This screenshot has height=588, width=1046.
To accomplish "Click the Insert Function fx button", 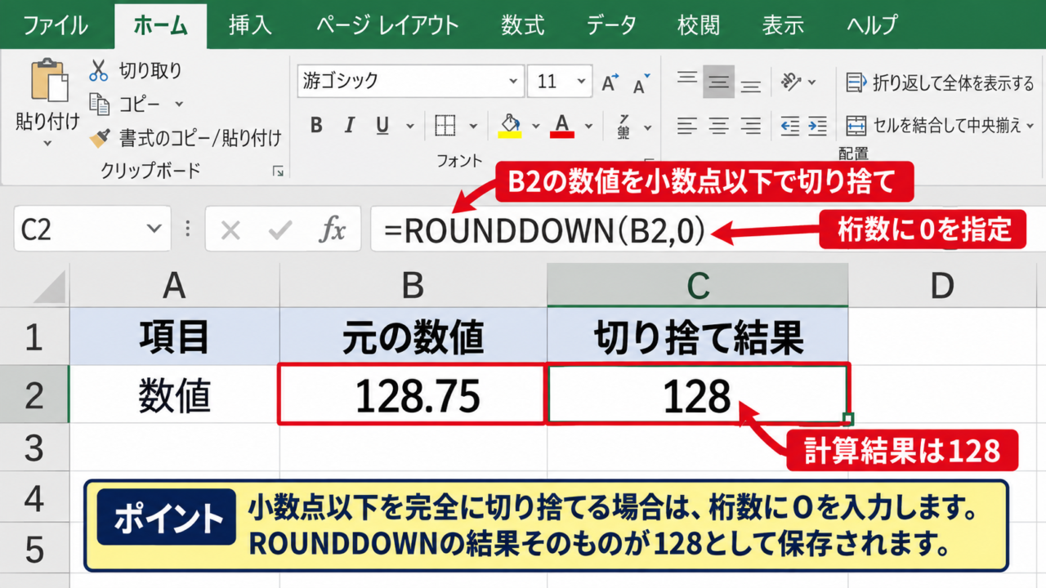I will point(333,231).
